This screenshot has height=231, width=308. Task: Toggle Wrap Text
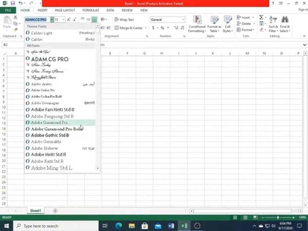(124, 20)
